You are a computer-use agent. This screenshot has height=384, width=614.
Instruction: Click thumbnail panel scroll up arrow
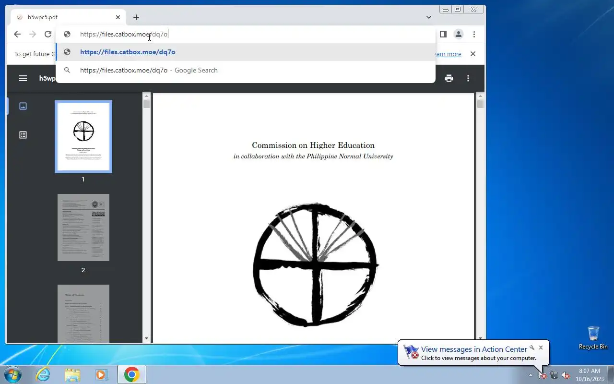(x=146, y=96)
